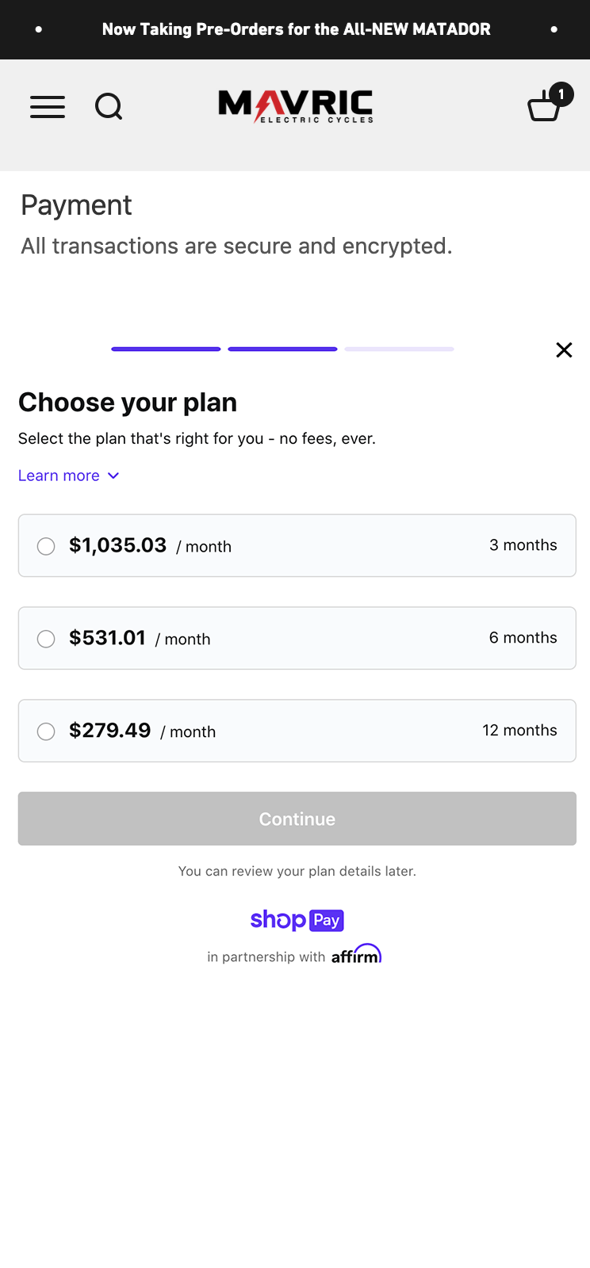Expand the chevron beside Learn more
This screenshot has width=590, height=1268.
[x=113, y=475]
